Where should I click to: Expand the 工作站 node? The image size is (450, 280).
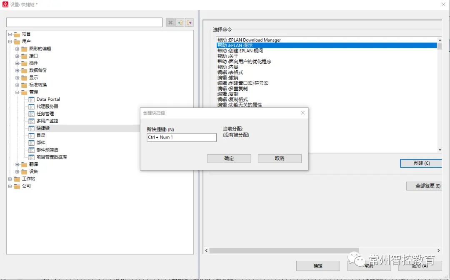[x=10, y=179]
